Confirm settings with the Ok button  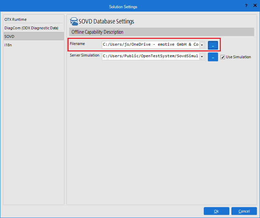[216, 211]
